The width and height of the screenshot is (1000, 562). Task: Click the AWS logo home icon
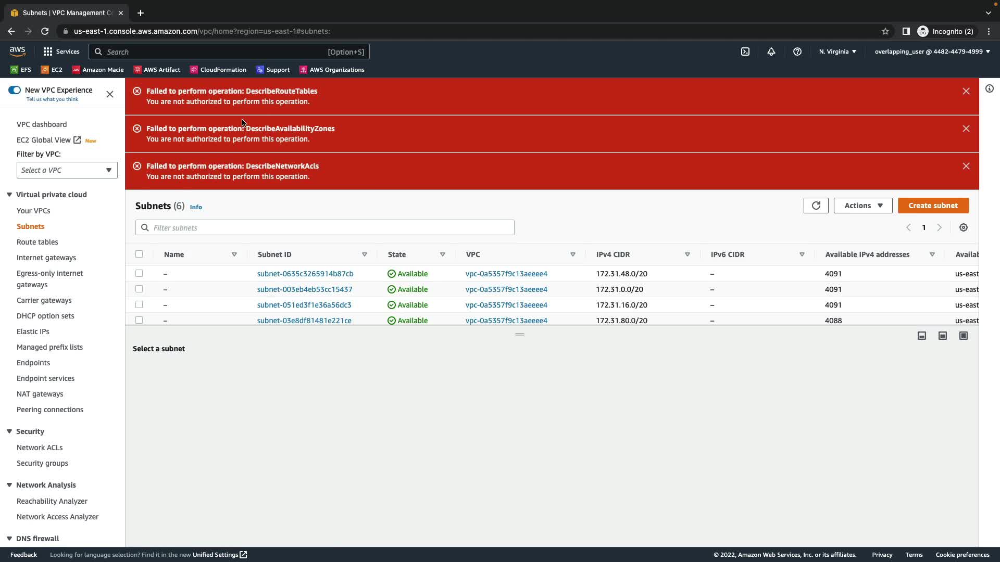[x=17, y=51]
